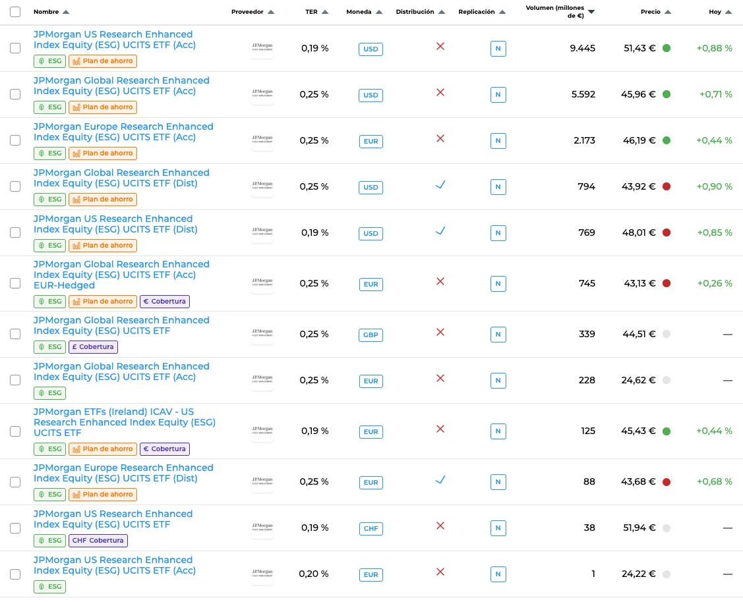Select checkbox of the 46,19 € Europe Acc row

[x=15, y=140]
